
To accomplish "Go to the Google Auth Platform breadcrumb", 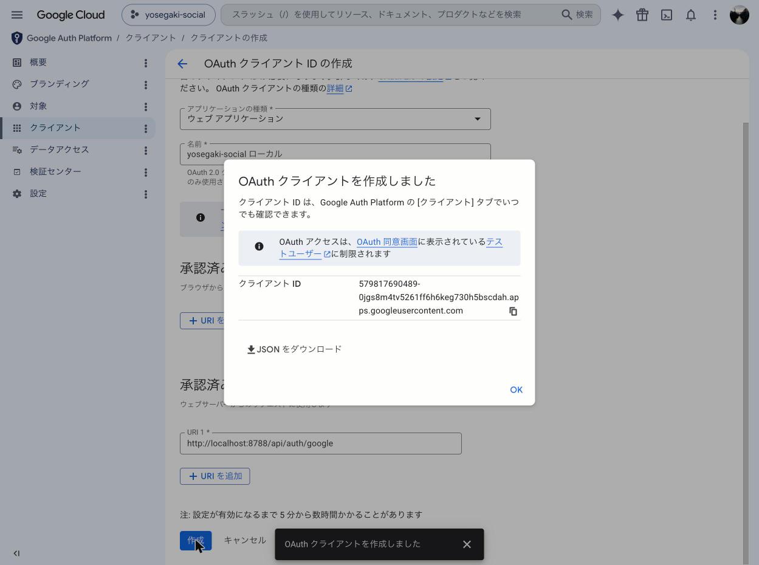I will coord(69,38).
